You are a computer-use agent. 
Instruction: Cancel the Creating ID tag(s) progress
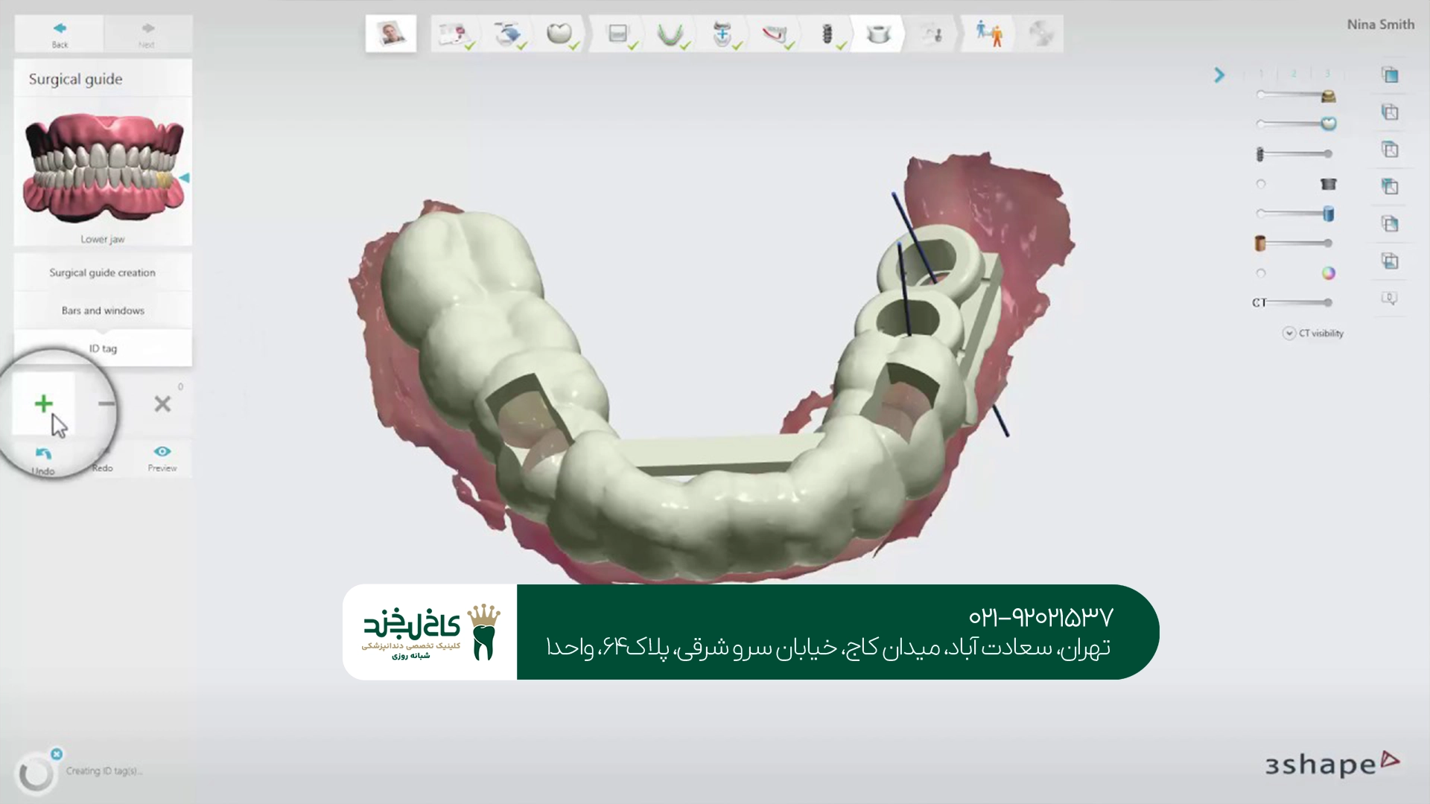click(57, 754)
